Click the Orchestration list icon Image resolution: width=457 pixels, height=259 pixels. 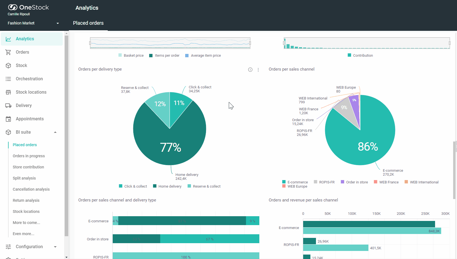tap(8, 79)
